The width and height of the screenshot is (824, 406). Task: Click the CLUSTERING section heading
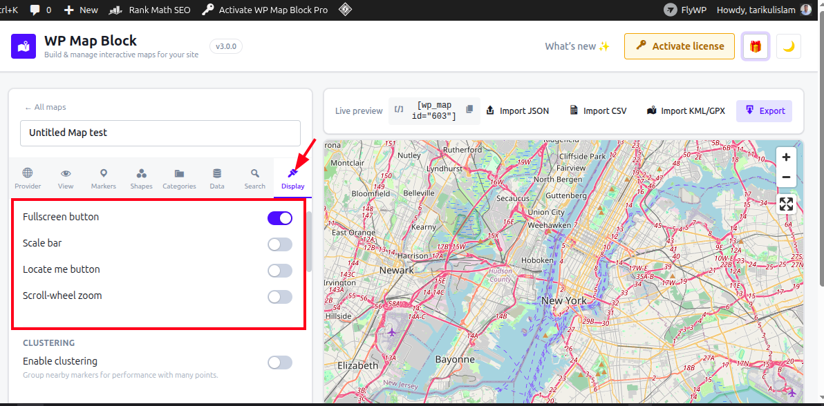[49, 343]
